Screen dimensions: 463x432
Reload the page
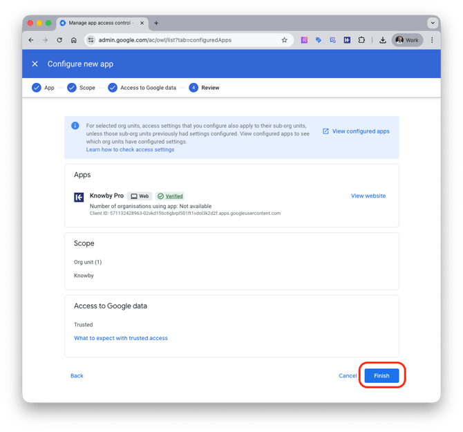pos(59,40)
